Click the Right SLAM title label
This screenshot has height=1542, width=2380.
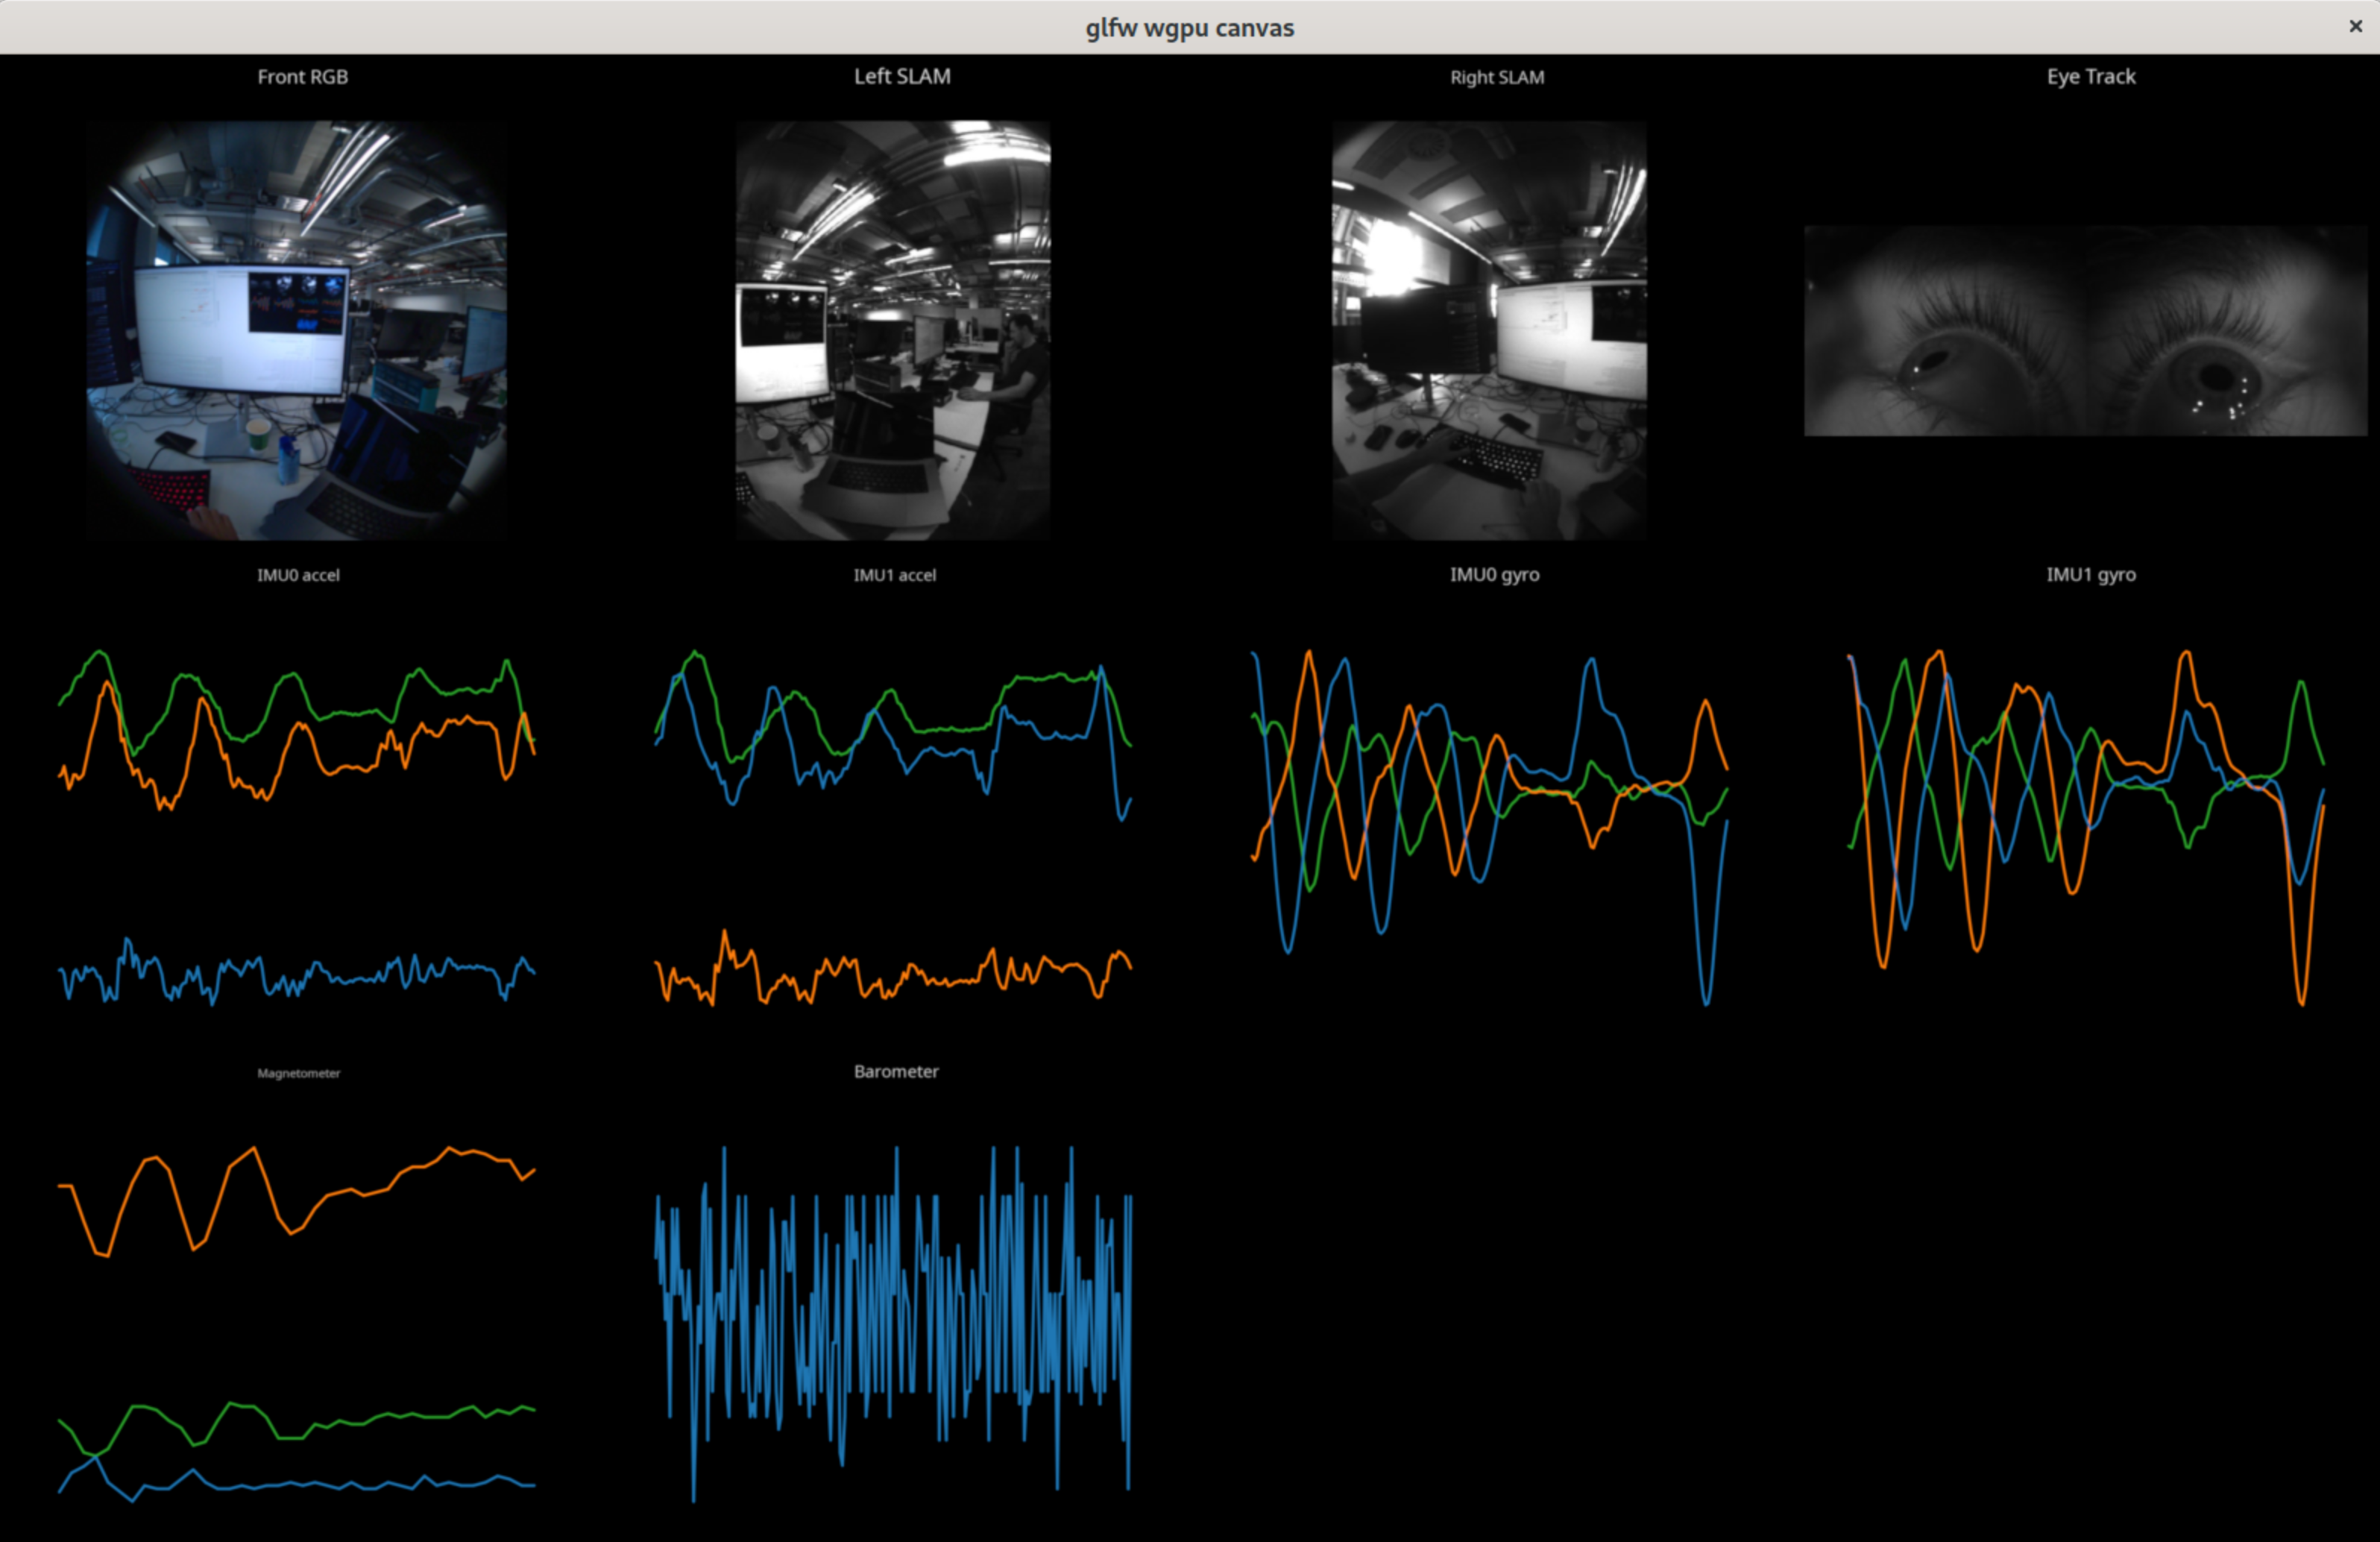tap(1497, 77)
